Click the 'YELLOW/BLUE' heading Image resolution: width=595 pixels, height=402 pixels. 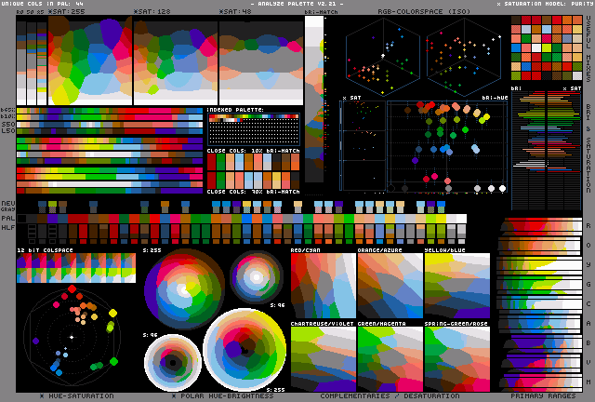coord(444,250)
